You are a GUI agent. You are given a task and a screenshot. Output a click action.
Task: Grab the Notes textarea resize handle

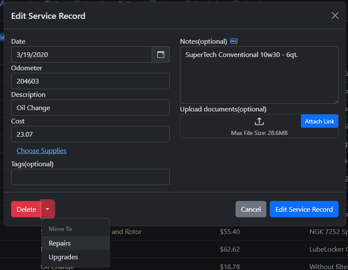[336, 101]
